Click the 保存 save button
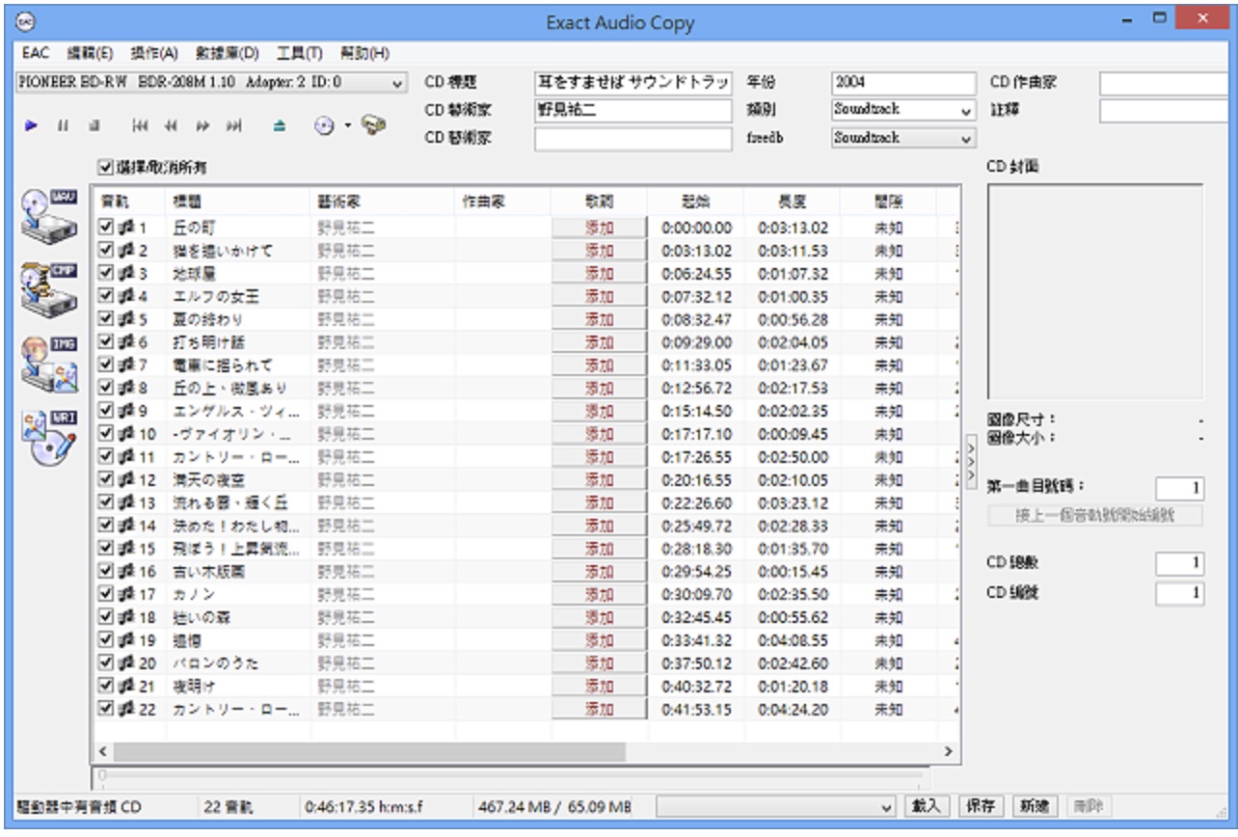This screenshot has width=1238, height=837. tap(982, 806)
